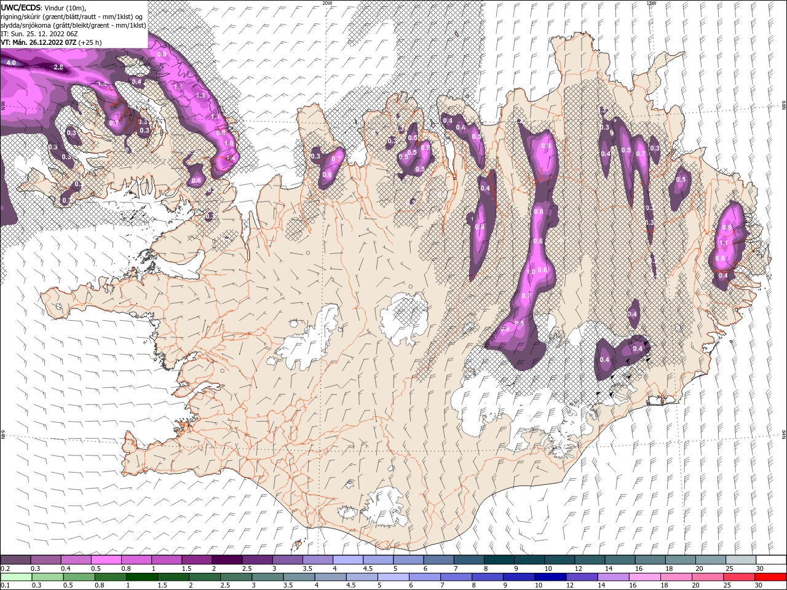The height and width of the screenshot is (590, 787).
Task: Click the 'rigning/skúrir' legend description line
Action: 71,17
